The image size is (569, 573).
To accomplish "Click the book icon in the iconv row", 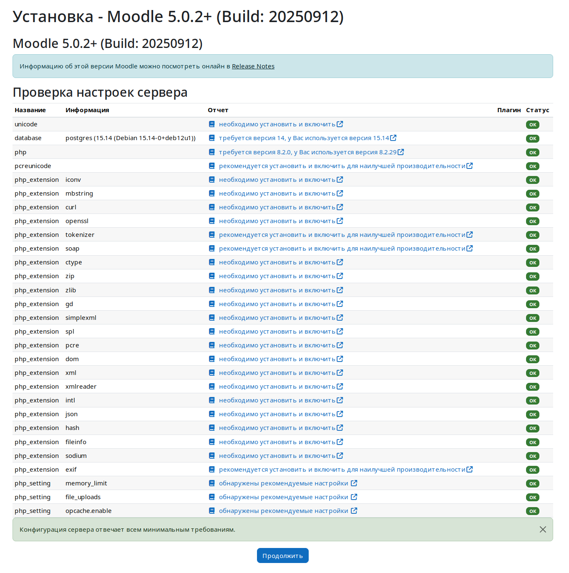I will tap(212, 180).
